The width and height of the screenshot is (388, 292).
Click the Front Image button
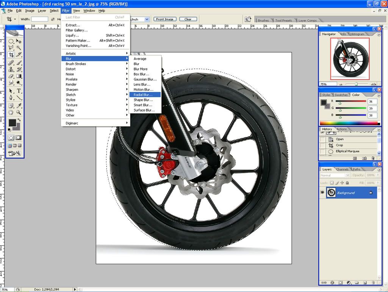[165, 19]
